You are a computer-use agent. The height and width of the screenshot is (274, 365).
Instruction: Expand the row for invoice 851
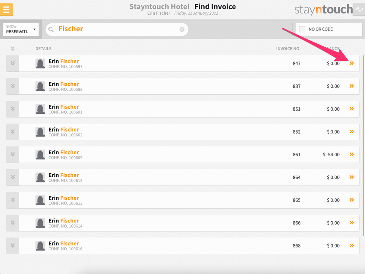pos(13,109)
